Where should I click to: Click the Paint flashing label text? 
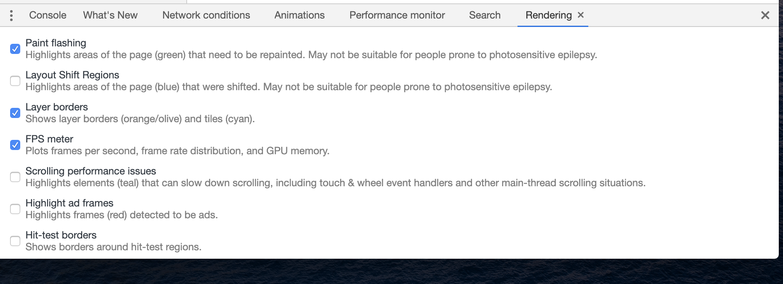click(56, 43)
